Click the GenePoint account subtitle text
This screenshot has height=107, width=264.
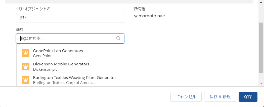click(42, 56)
